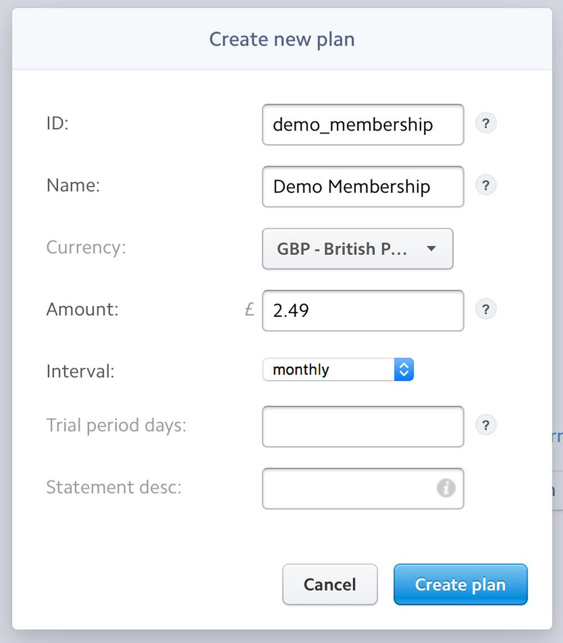The width and height of the screenshot is (563, 643).
Task: Click Cancel to dismiss the dialog
Action: [329, 584]
